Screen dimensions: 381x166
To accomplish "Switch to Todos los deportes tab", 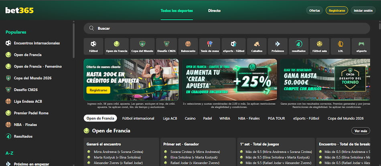I will click(176, 11).
